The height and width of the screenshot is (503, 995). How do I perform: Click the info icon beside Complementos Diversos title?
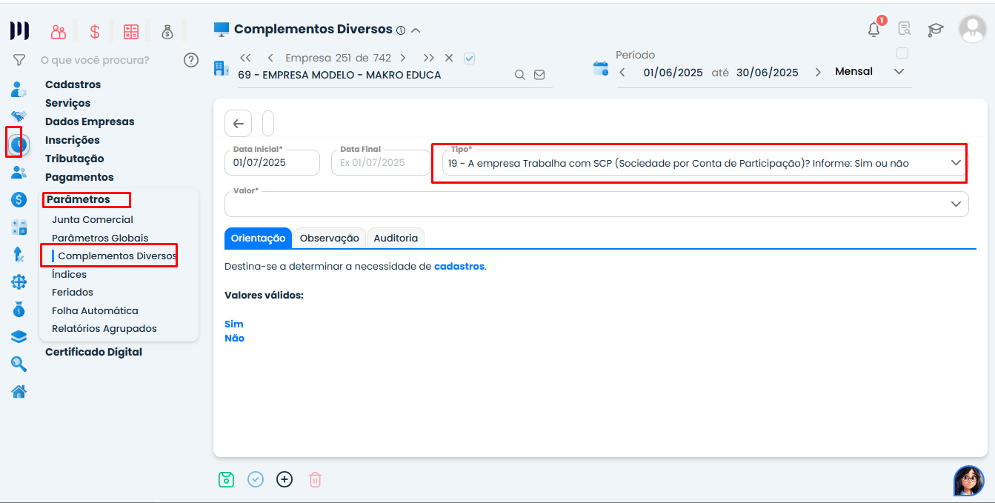(x=401, y=30)
